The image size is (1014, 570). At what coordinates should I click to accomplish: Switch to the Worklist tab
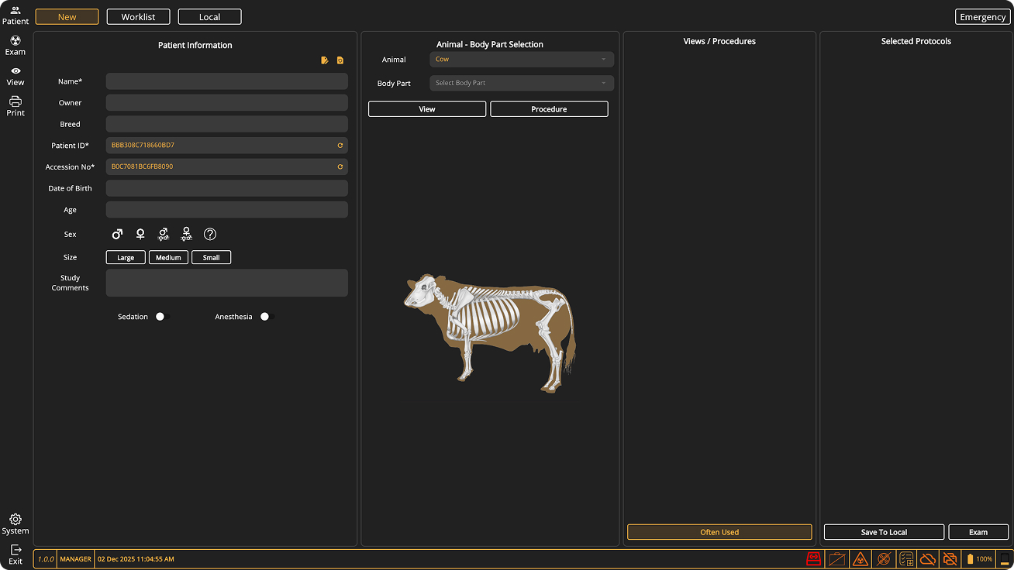[138, 17]
